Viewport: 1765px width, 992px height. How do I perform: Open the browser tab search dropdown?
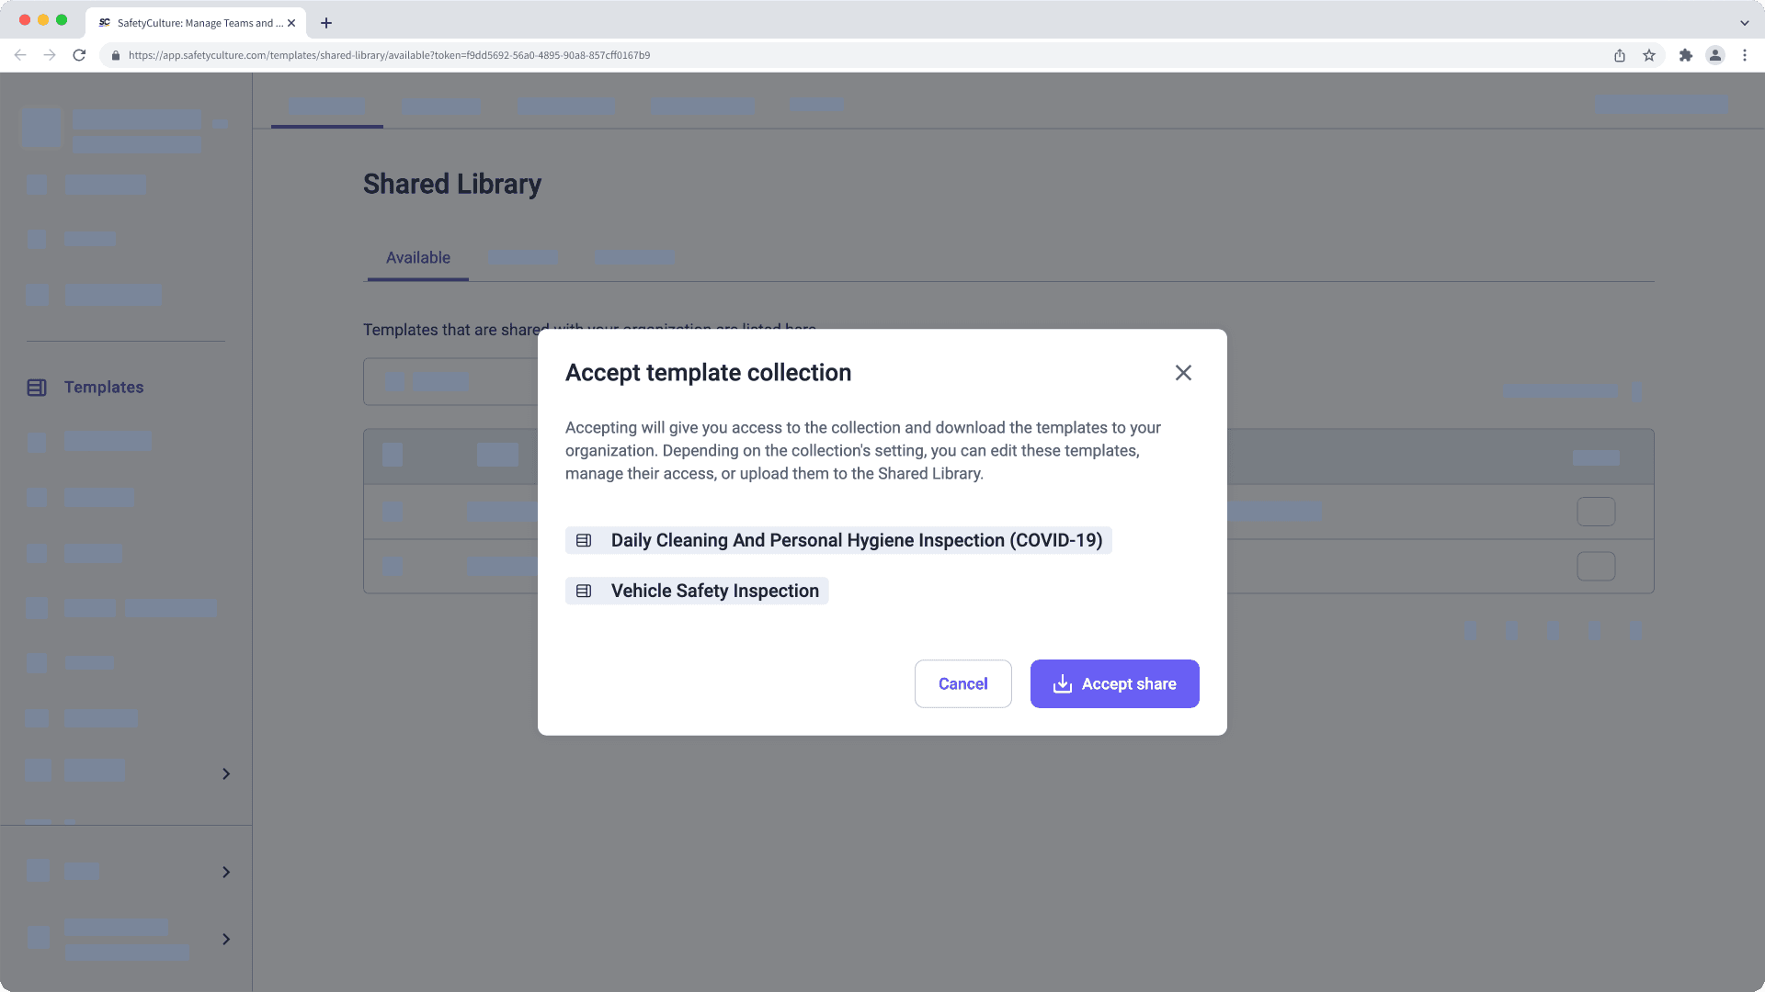pos(1745,23)
